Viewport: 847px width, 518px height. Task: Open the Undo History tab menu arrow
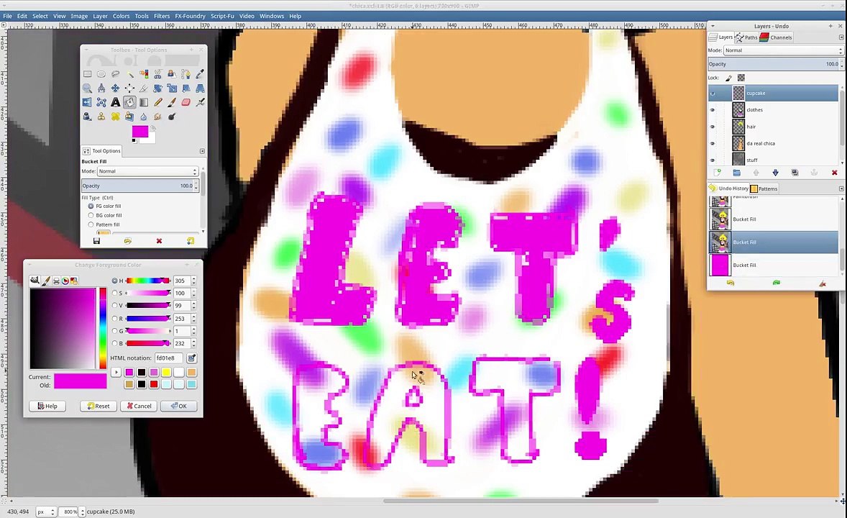(x=841, y=188)
